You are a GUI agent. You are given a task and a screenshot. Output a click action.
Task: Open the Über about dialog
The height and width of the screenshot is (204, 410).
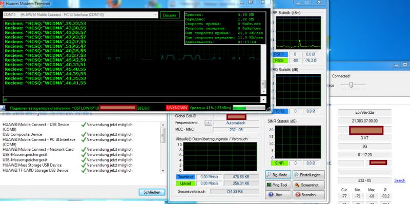(x=278, y=195)
